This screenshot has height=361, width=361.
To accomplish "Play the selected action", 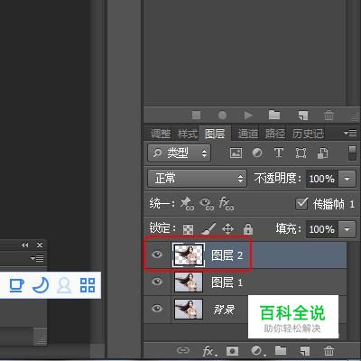I will click(248, 115).
